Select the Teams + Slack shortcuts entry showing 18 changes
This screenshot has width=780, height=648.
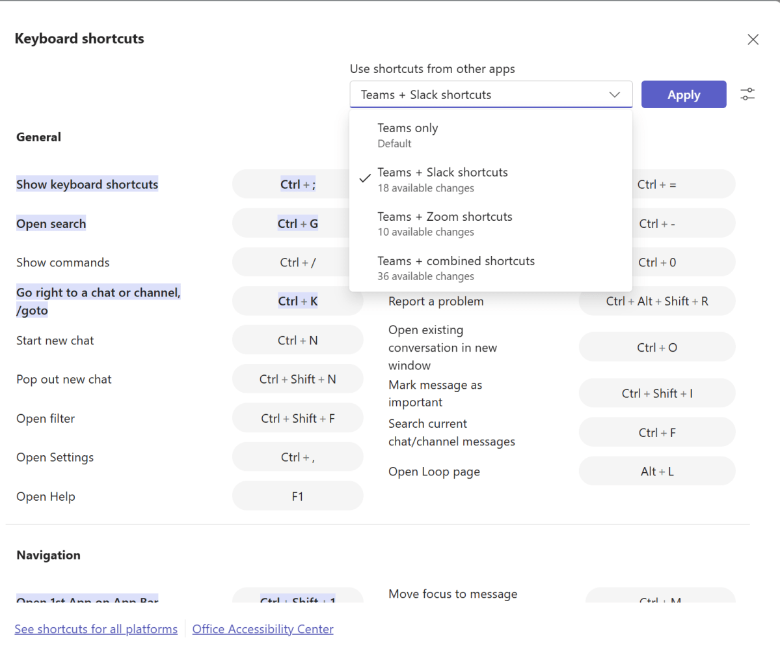point(443,179)
